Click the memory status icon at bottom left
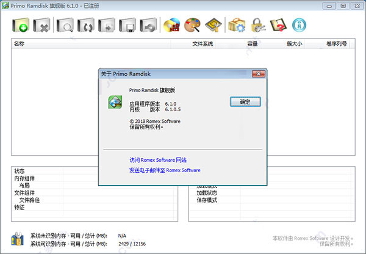The width and height of the screenshot is (366, 254). (17, 239)
